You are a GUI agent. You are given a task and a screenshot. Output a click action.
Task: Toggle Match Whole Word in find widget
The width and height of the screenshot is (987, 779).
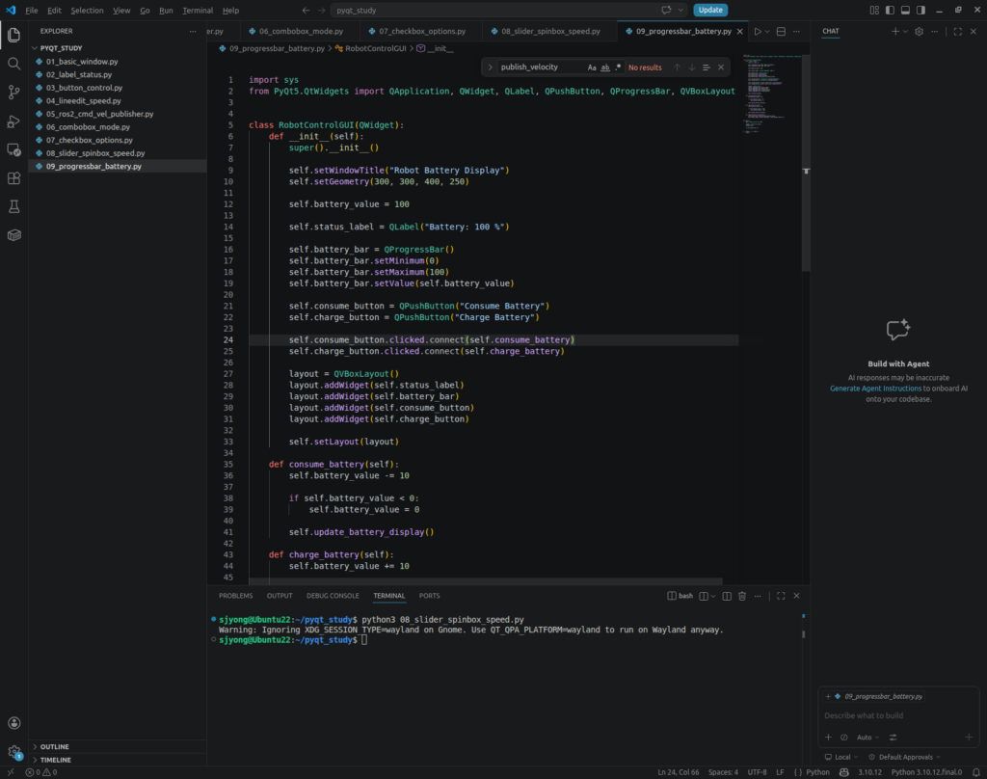tap(605, 67)
